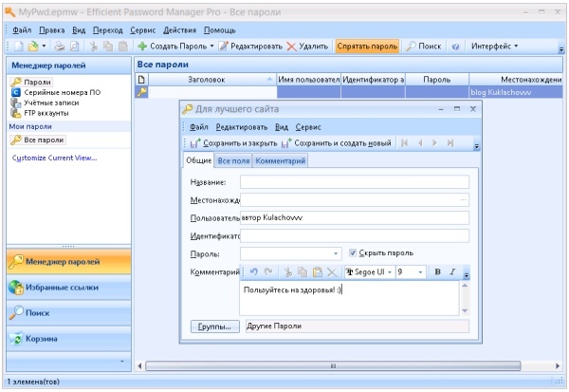Click the Customize Current View... link

click(54, 158)
